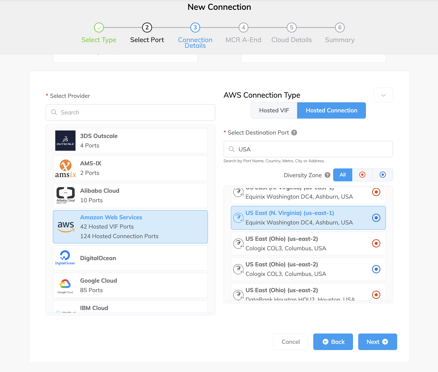Click the 3DS Outscale provider icon
Viewport: 438px width, 372px height.
pos(65,141)
